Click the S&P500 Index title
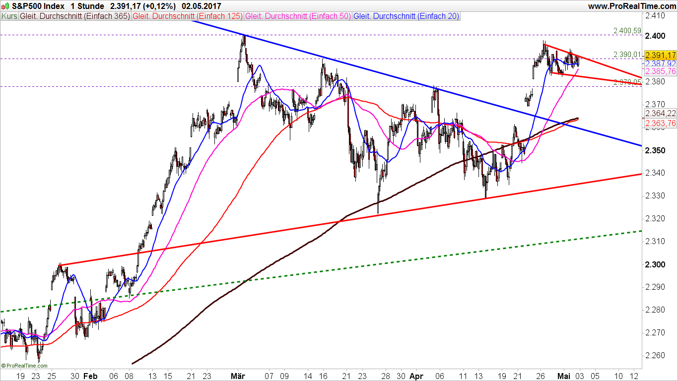 38,6
